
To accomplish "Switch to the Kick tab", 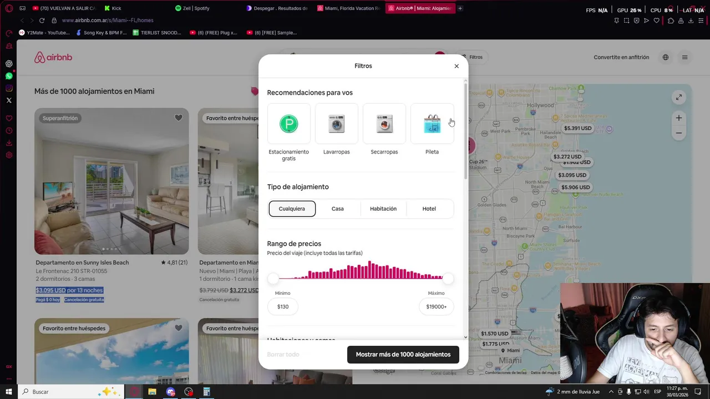I will (136, 8).
